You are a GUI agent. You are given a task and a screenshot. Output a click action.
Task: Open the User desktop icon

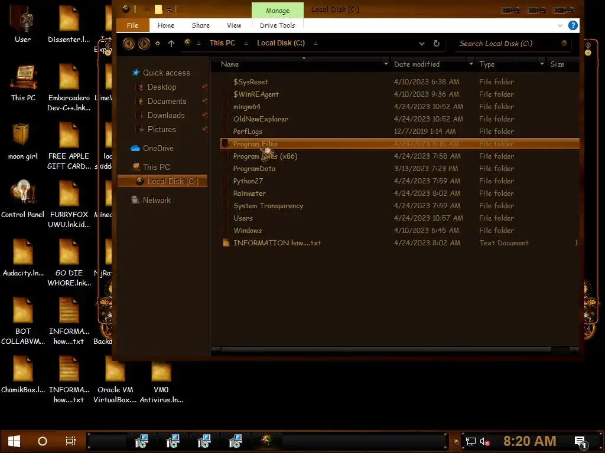[x=22, y=24]
